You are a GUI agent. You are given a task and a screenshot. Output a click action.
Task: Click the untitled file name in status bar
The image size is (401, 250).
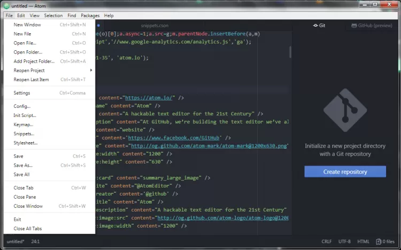tap(16, 241)
